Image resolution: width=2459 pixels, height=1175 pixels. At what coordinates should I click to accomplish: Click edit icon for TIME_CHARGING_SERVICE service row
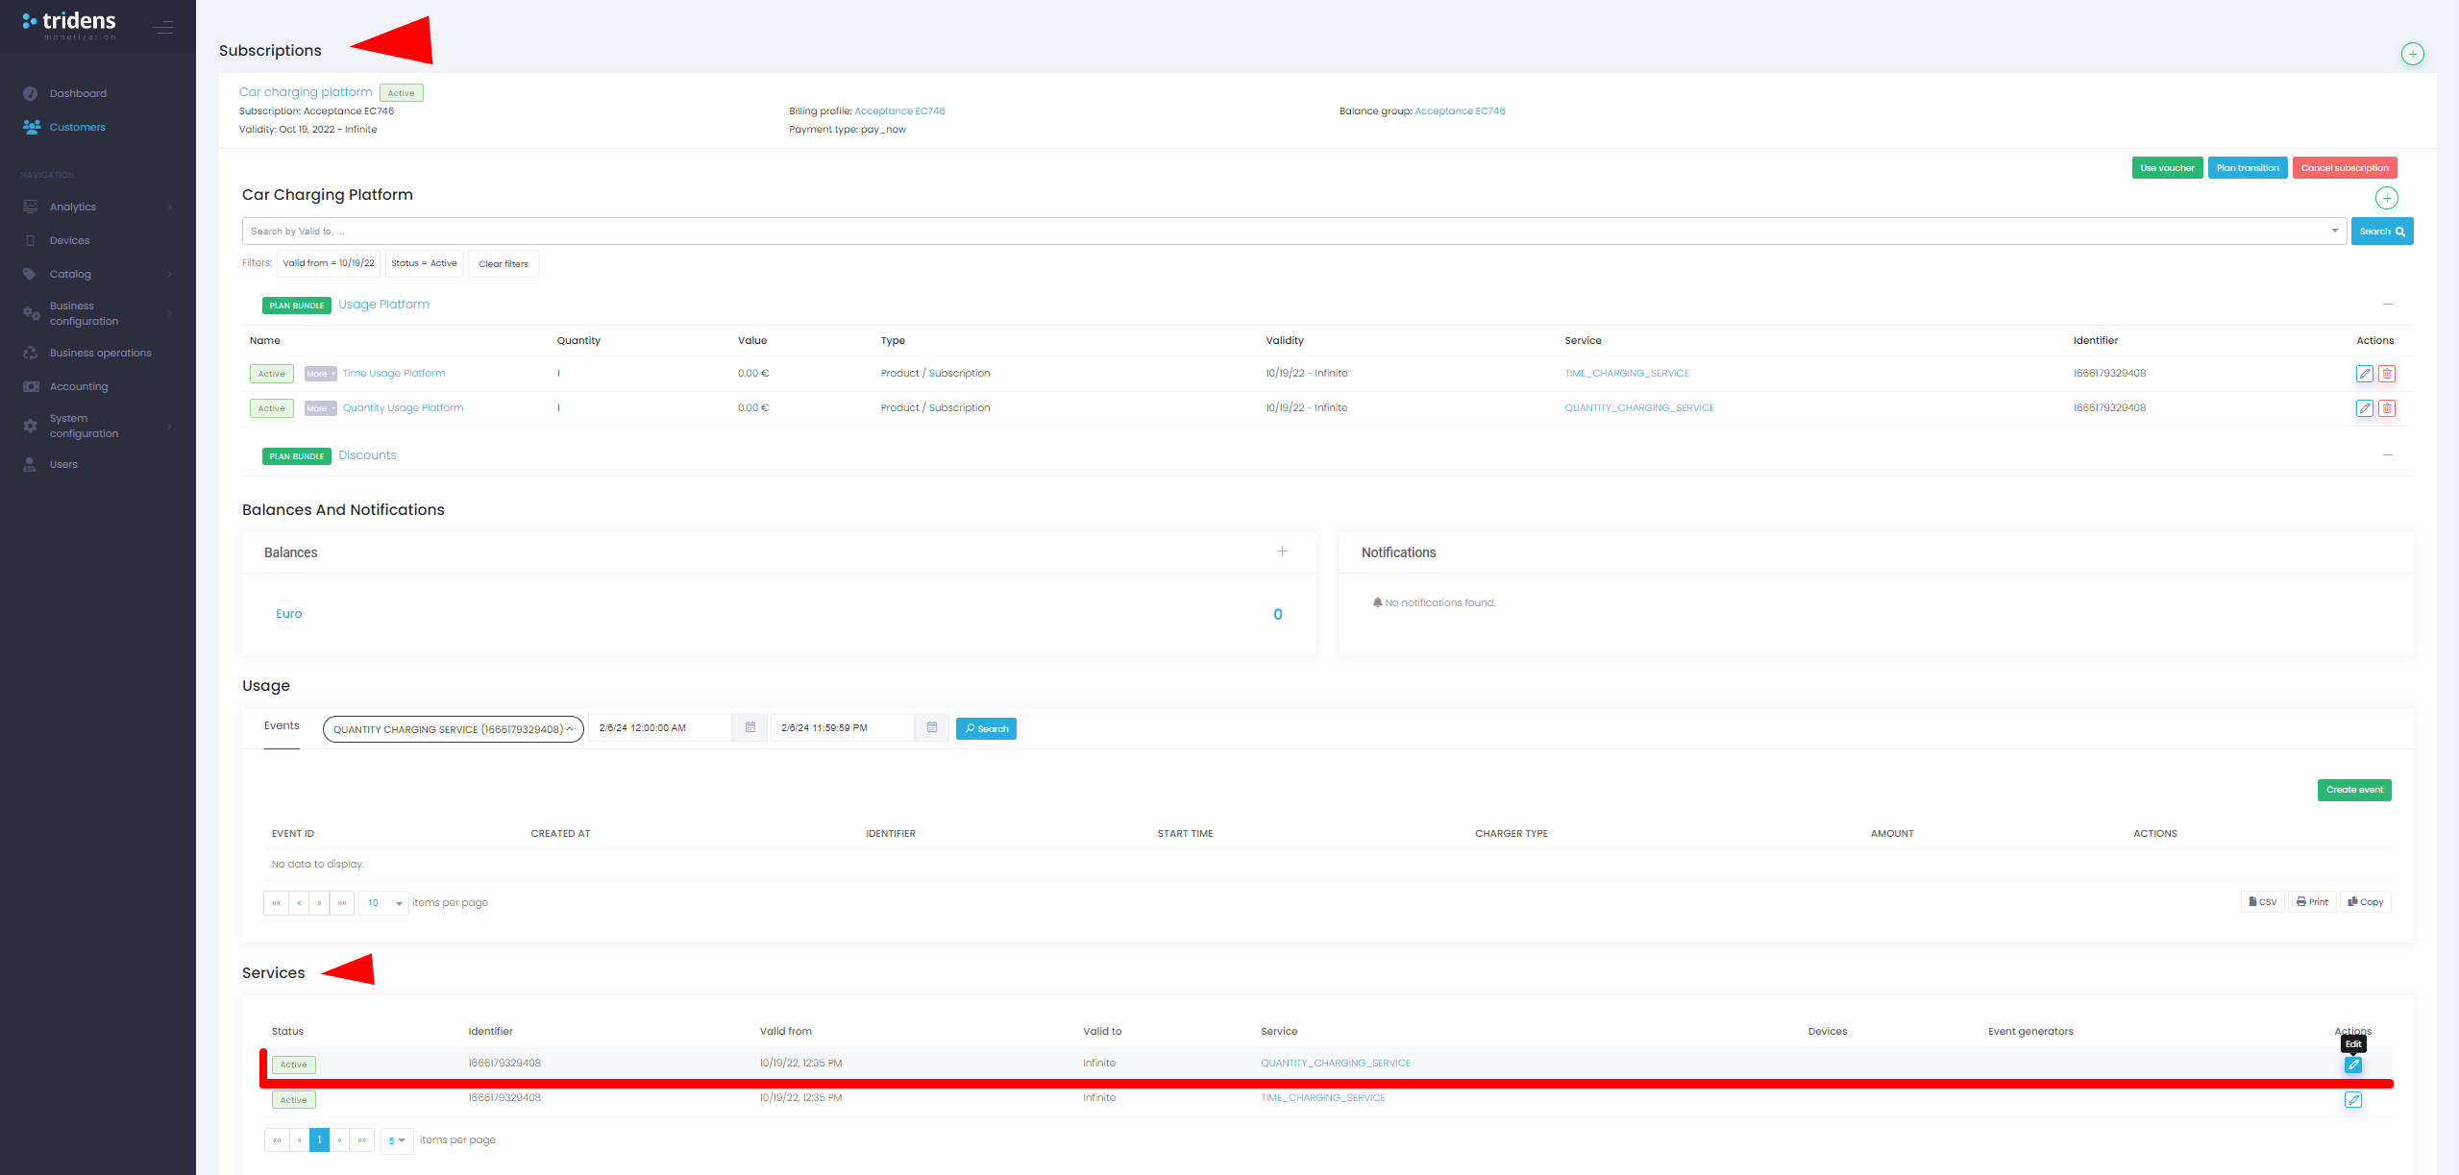click(2352, 1100)
